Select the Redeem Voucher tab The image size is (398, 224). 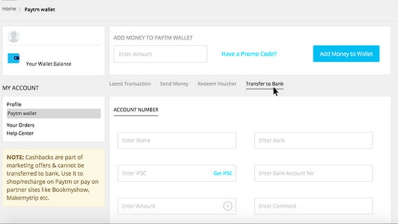pyautogui.click(x=217, y=84)
